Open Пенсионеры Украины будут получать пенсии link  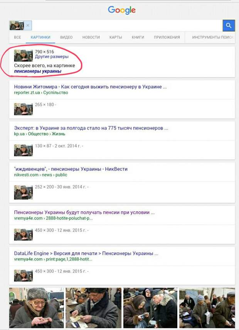84,212
